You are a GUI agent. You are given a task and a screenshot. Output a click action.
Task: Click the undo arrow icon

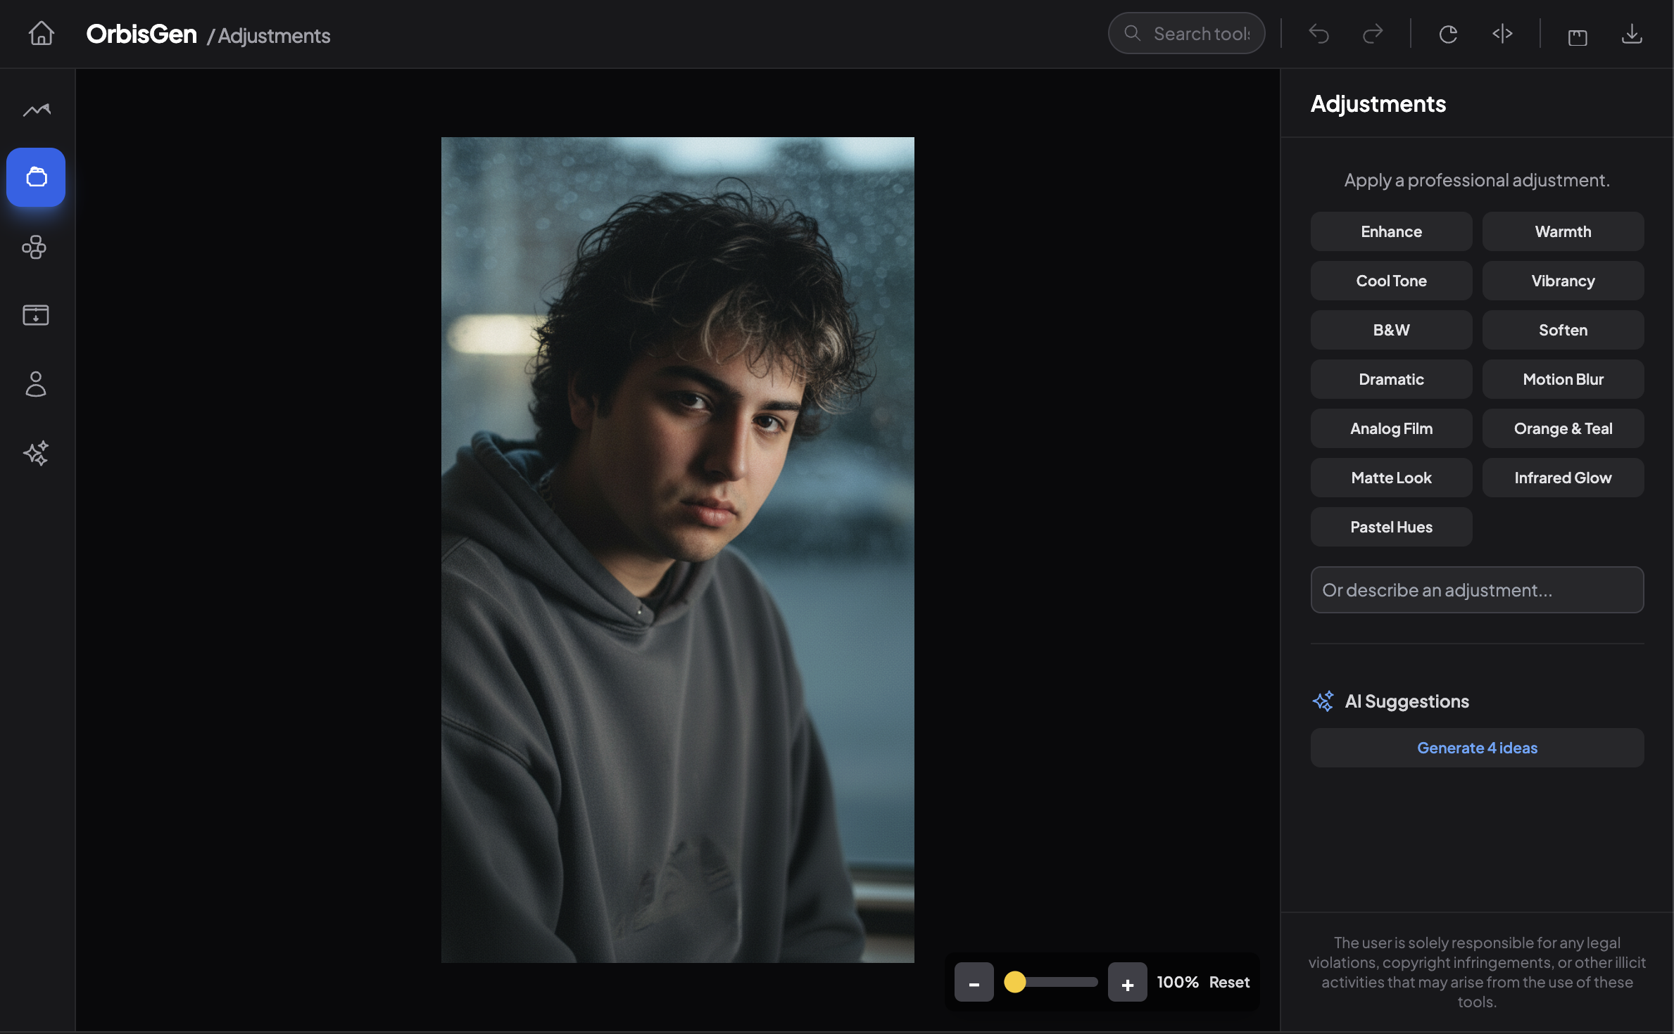1319,34
